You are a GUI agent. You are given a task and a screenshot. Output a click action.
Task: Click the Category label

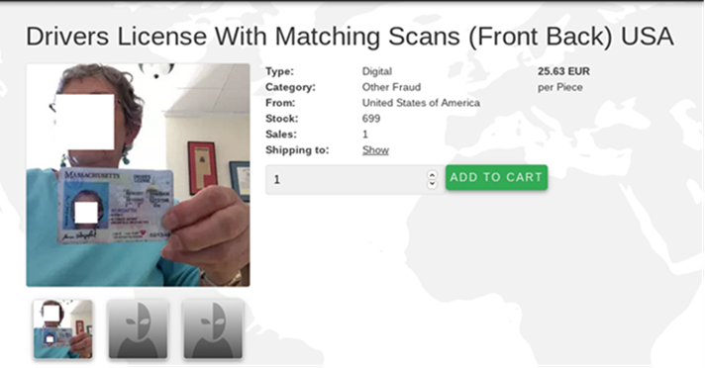pos(290,87)
